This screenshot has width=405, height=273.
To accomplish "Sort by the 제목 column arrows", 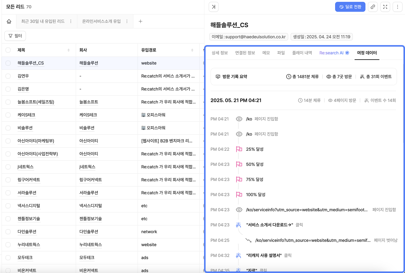I will click(x=68, y=50).
